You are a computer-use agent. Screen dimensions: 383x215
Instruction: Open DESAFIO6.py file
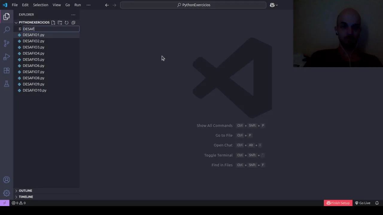pos(34,66)
